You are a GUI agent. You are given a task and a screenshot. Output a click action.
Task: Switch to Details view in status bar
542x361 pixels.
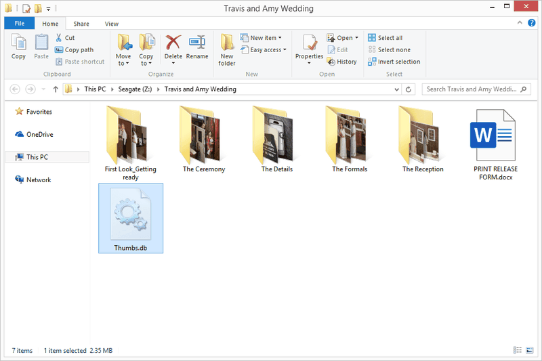point(517,350)
